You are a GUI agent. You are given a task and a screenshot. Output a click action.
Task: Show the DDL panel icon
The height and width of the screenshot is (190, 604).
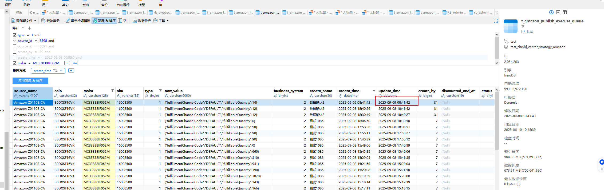(558, 12)
